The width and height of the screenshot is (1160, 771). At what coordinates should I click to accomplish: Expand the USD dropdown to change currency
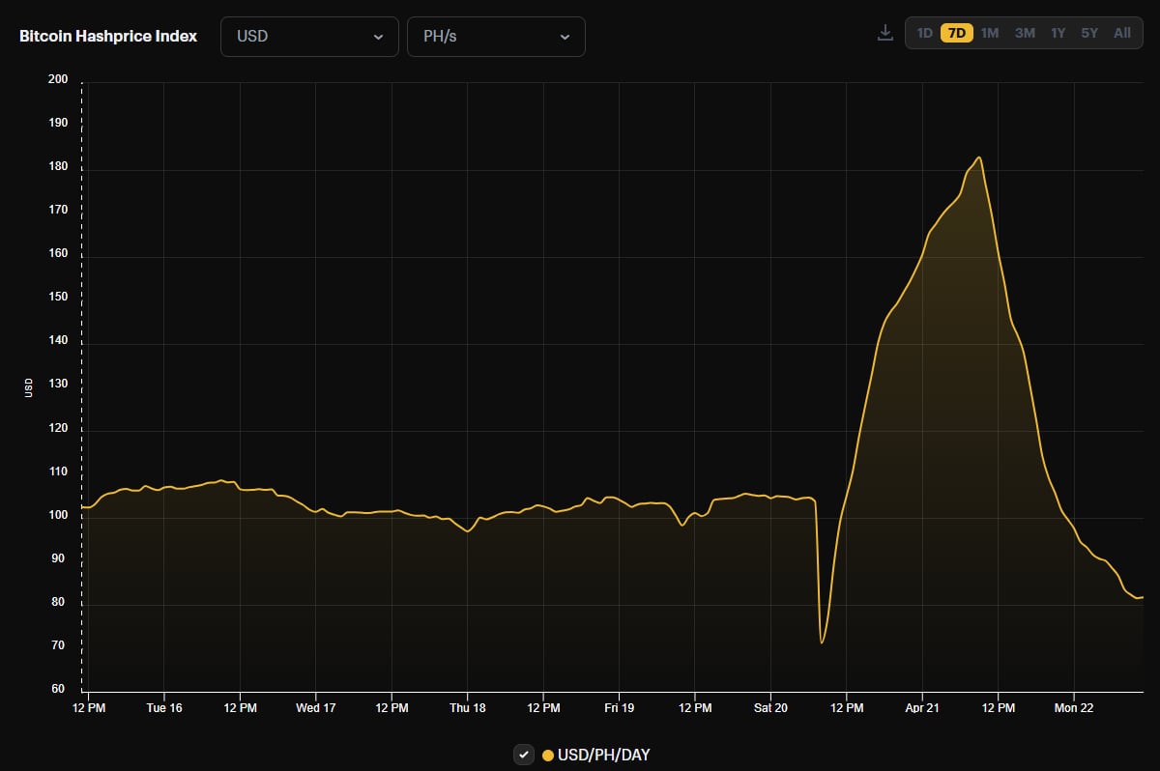[309, 36]
